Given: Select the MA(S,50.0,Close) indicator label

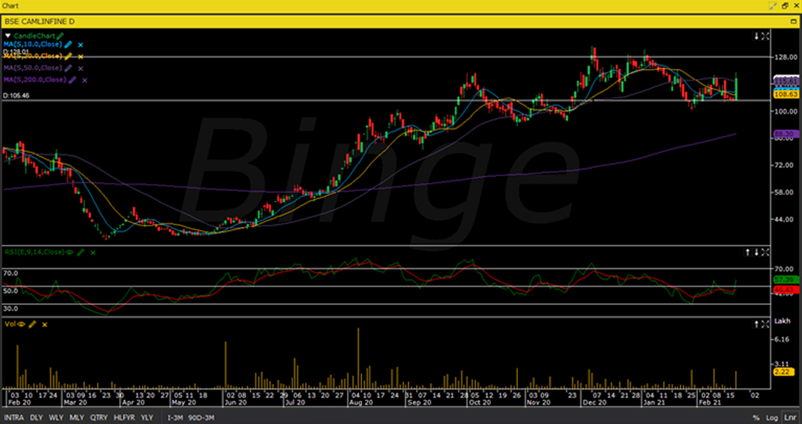Looking at the screenshot, I should pyautogui.click(x=32, y=67).
